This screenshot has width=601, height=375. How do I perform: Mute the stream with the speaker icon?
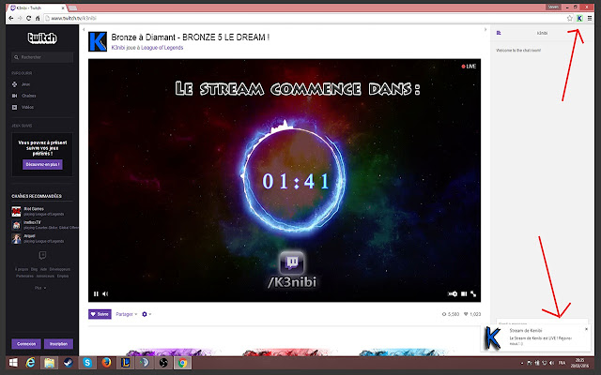(105, 293)
